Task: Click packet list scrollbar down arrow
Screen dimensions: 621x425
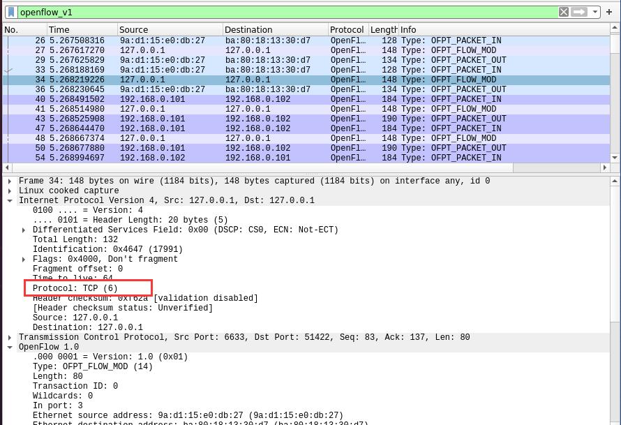Action: tap(615, 158)
